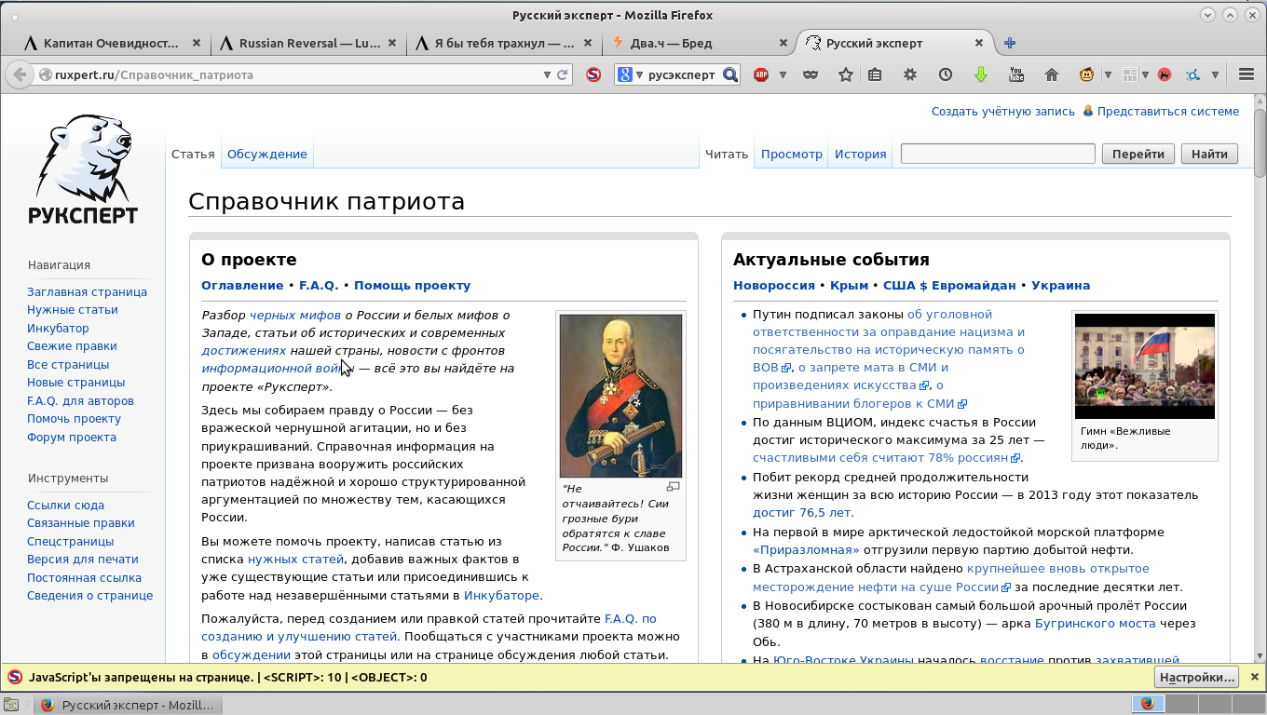1267x715 pixels.
Task: Open downloads with the green arrow
Action: pyautogui.click(x=981, y=74)
